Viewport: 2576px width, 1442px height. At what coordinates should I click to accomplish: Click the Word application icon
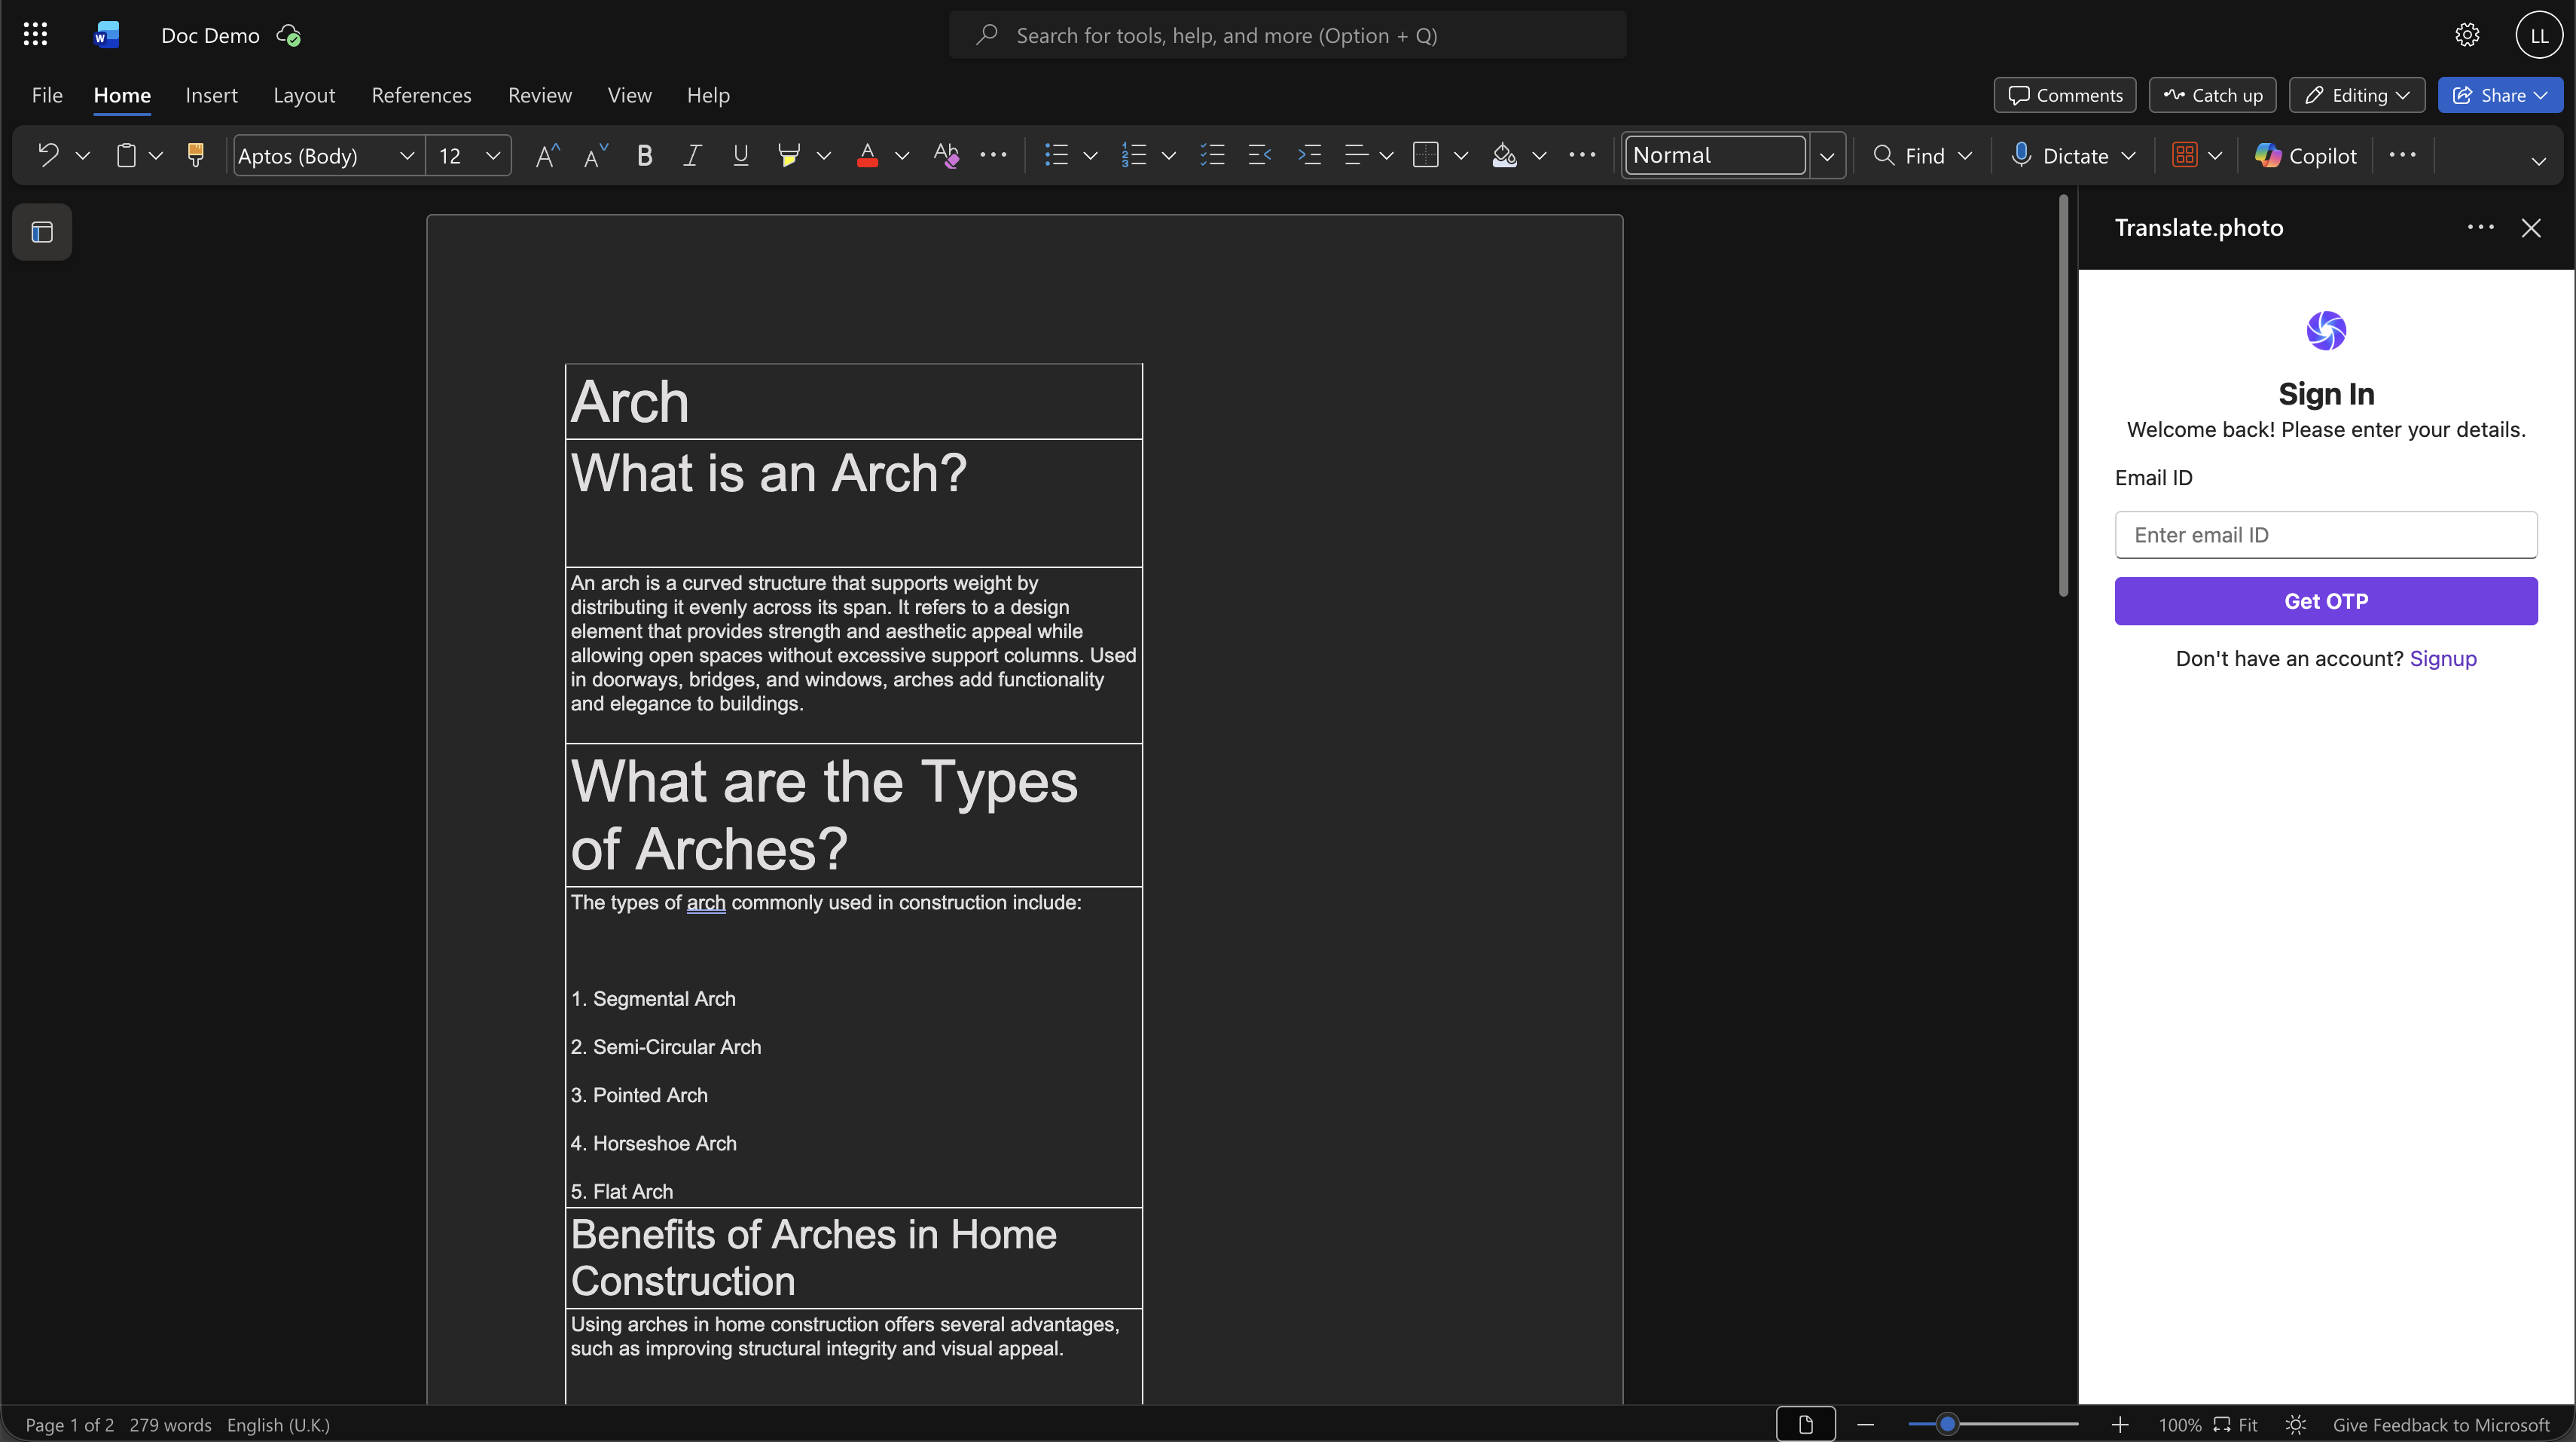pos(107,35)
